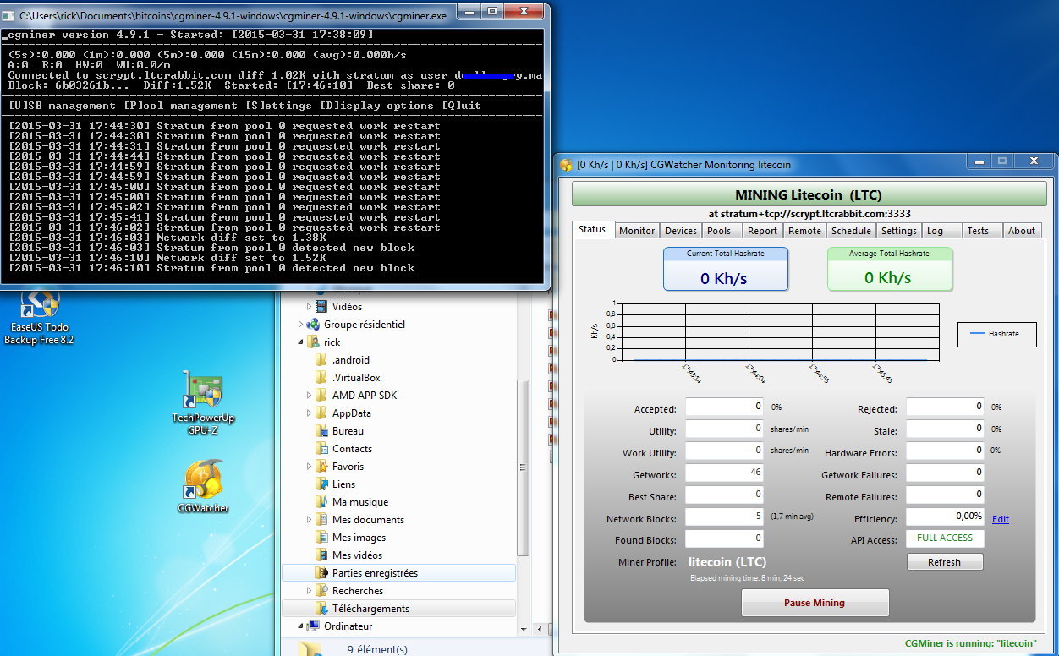The image size is (1059, 656).
Task: Collapse the rick user folder
Action: pyautogui.click(x=300, y=342)
